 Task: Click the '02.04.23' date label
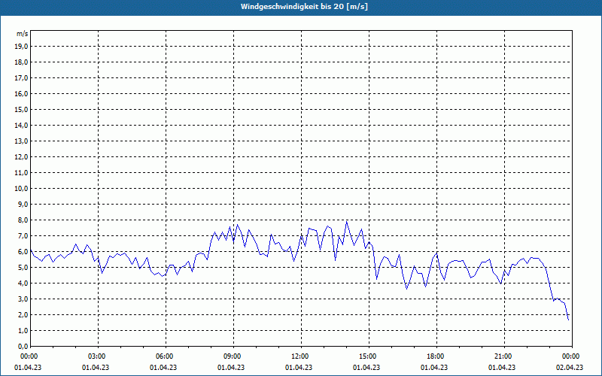tap(570, 368)
